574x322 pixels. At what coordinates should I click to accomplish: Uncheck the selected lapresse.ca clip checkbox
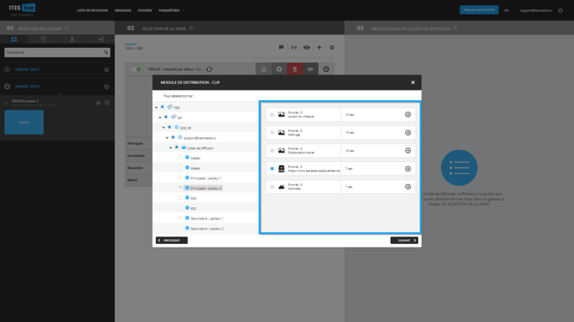pyautogui.click(x=272, y=169)
